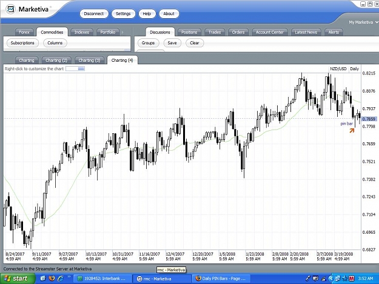Switch to the Charting (3) tab
The image size is (379, 284).
[89, 61]
